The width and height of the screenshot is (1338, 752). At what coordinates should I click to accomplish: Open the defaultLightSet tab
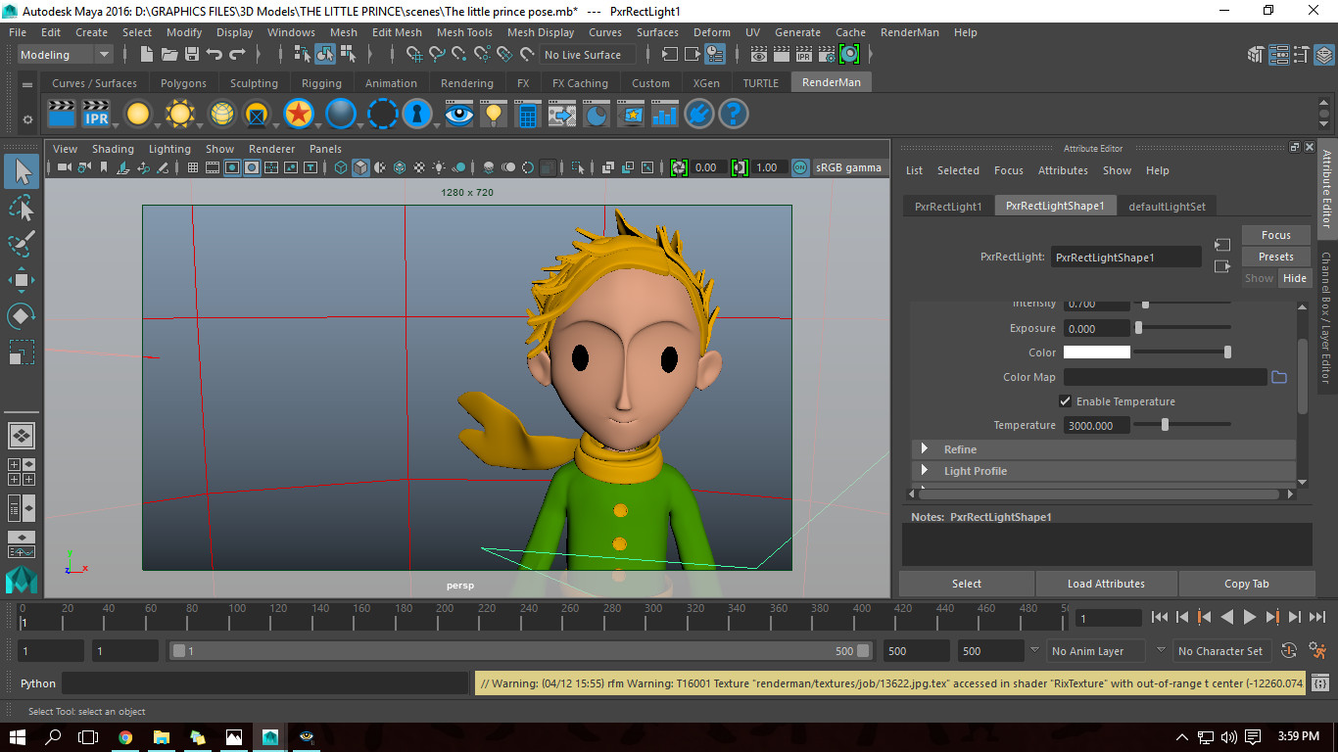click(1167, 206)
